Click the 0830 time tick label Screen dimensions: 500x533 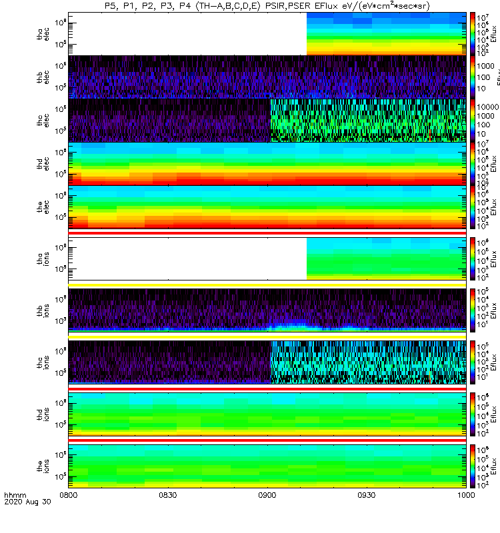(x=168, y=495)
